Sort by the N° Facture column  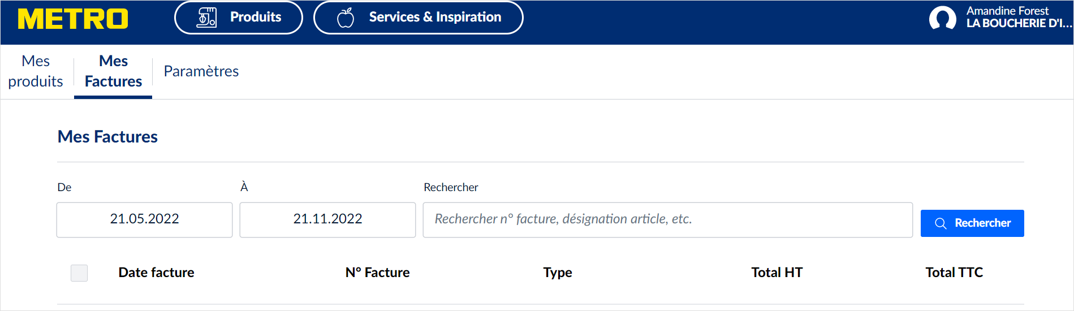(377, 273)
